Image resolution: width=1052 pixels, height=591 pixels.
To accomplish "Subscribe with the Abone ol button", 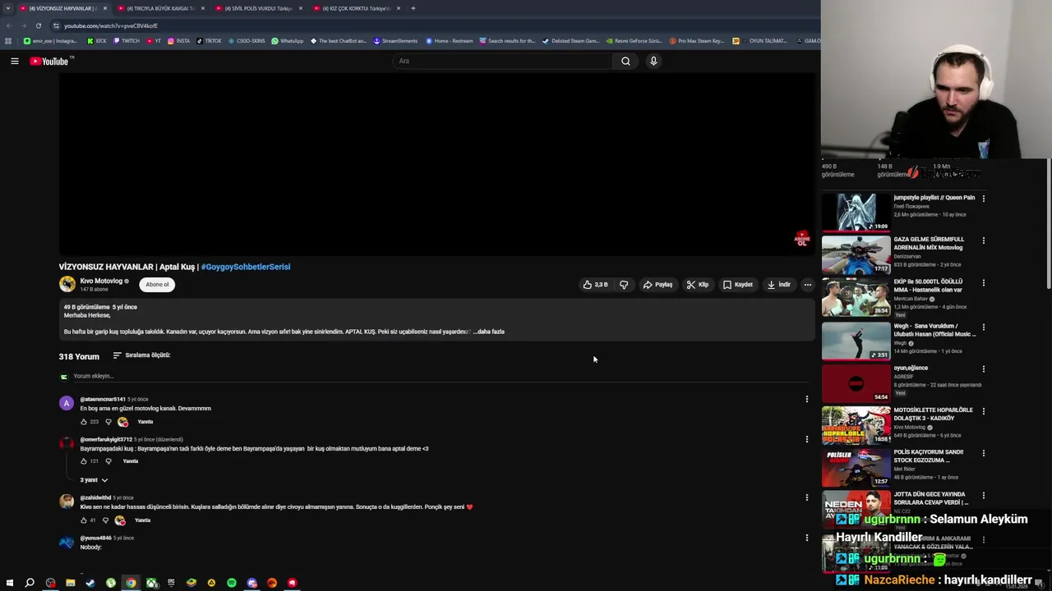I will tap(157, 284).
